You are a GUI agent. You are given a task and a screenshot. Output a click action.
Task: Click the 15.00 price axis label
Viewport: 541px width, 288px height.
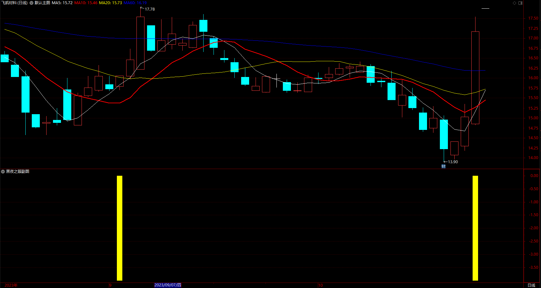pos(533,118)
